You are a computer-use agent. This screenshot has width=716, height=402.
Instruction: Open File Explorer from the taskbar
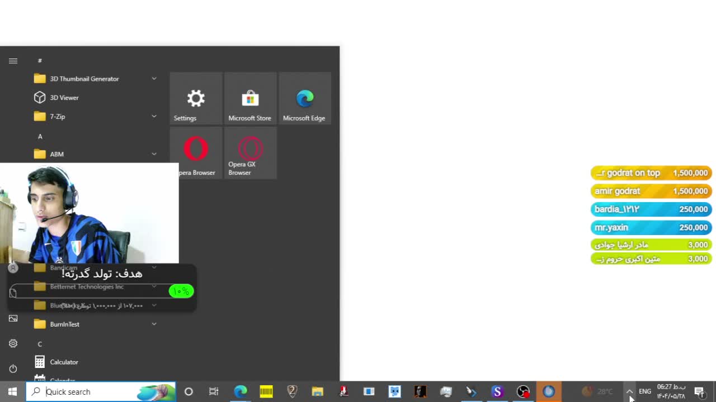(318, 391)
